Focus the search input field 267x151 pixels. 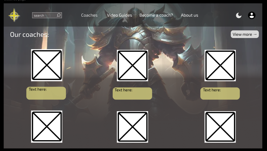coord(43,16)
